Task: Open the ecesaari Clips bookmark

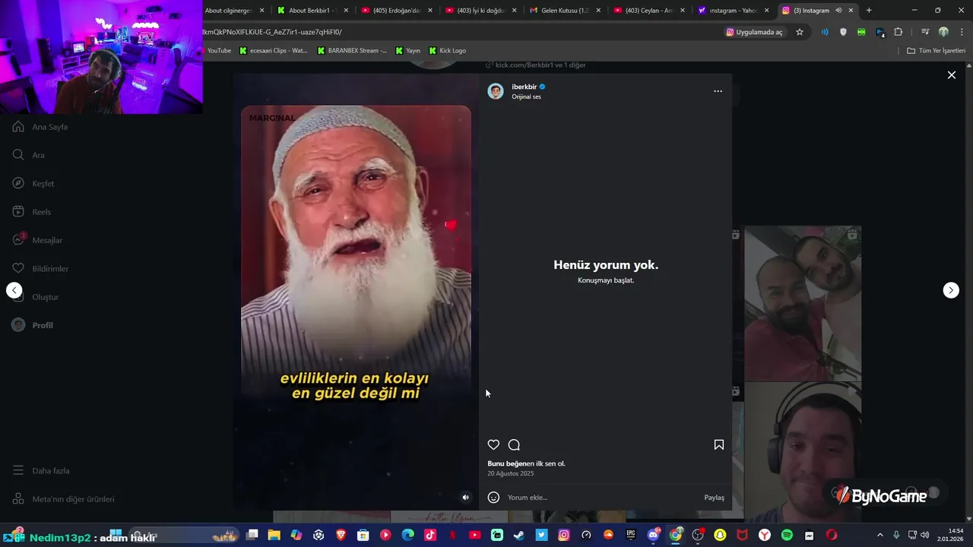Action: pyautogui.click(x=273, y=51)
